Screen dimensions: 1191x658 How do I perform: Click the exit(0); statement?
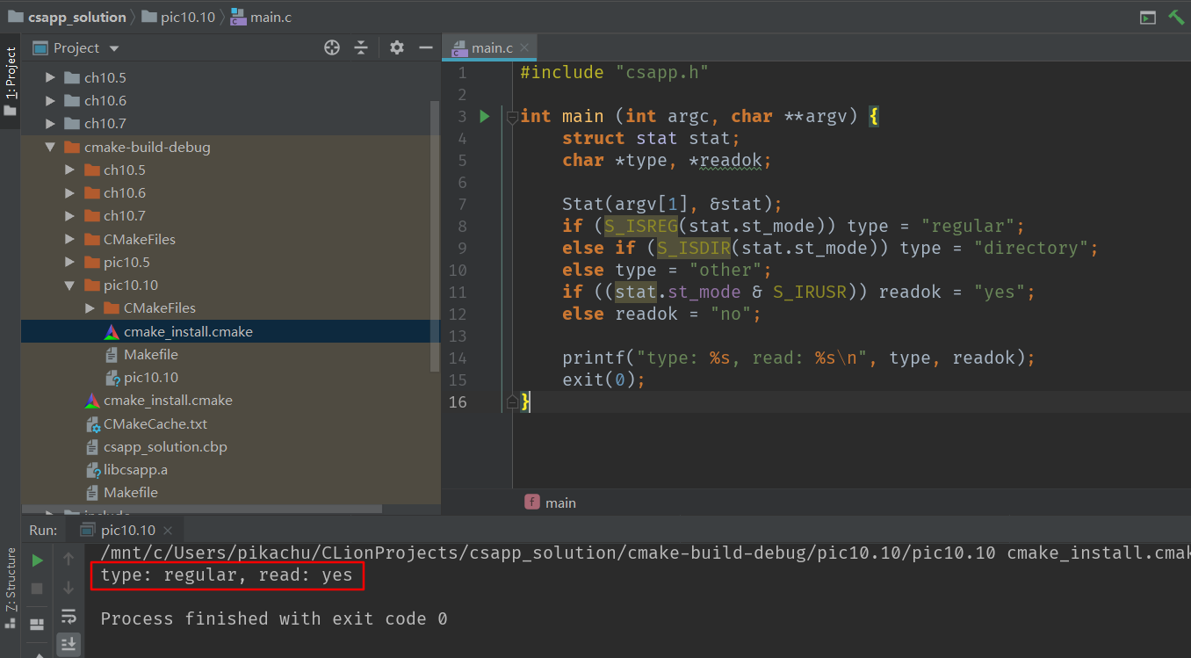[x=604, y=380]
